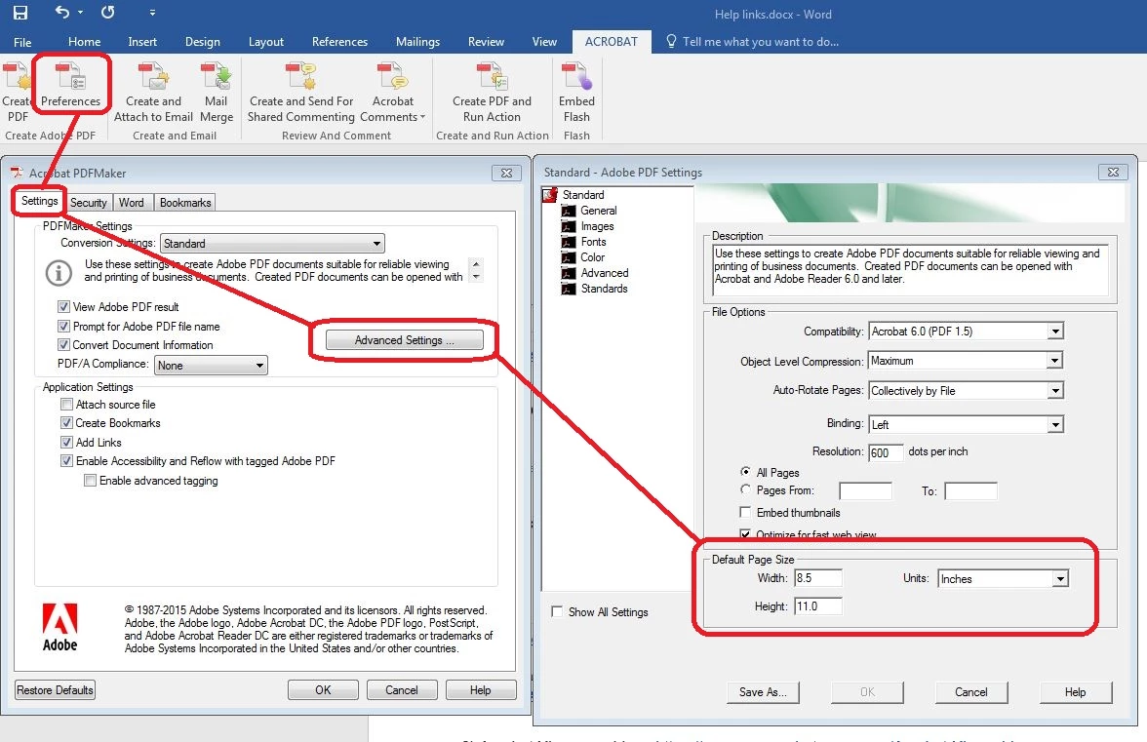Switch to the Home ribbon tab
Screen dimensions: 1147x742
pyautogui.click(x=84, y=42)
